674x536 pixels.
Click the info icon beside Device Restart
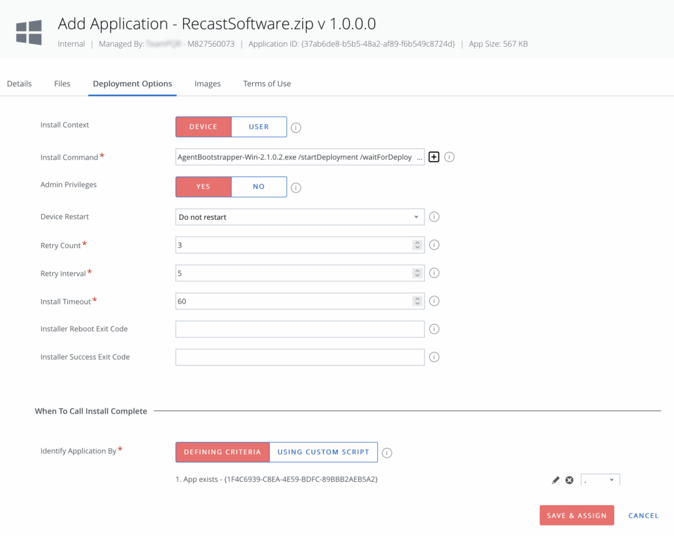434,217
